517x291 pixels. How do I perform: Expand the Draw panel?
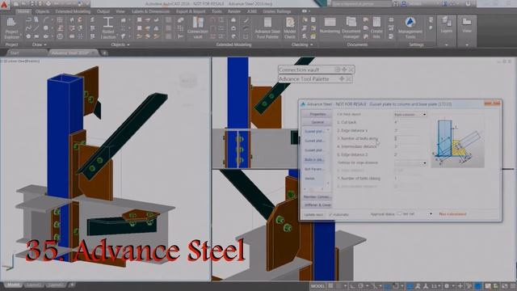click(40, 44)
